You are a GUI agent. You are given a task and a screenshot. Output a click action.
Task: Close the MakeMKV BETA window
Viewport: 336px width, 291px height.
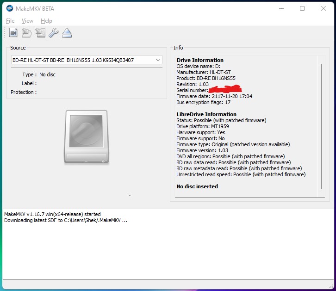coord(324,8)
